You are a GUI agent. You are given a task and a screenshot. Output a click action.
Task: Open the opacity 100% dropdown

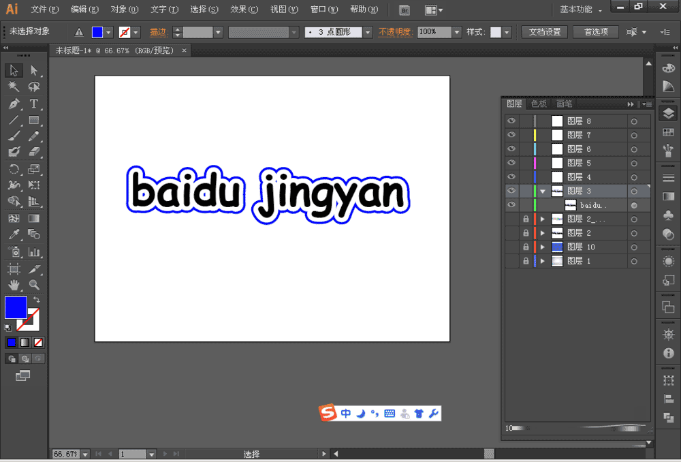(456, 32)
